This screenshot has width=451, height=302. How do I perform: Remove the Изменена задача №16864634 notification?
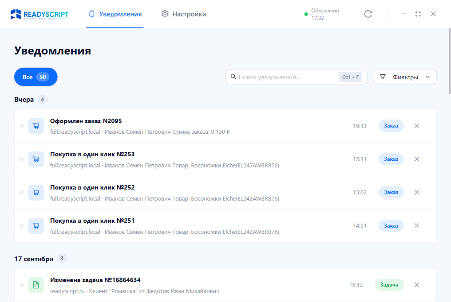click(417, 285)
